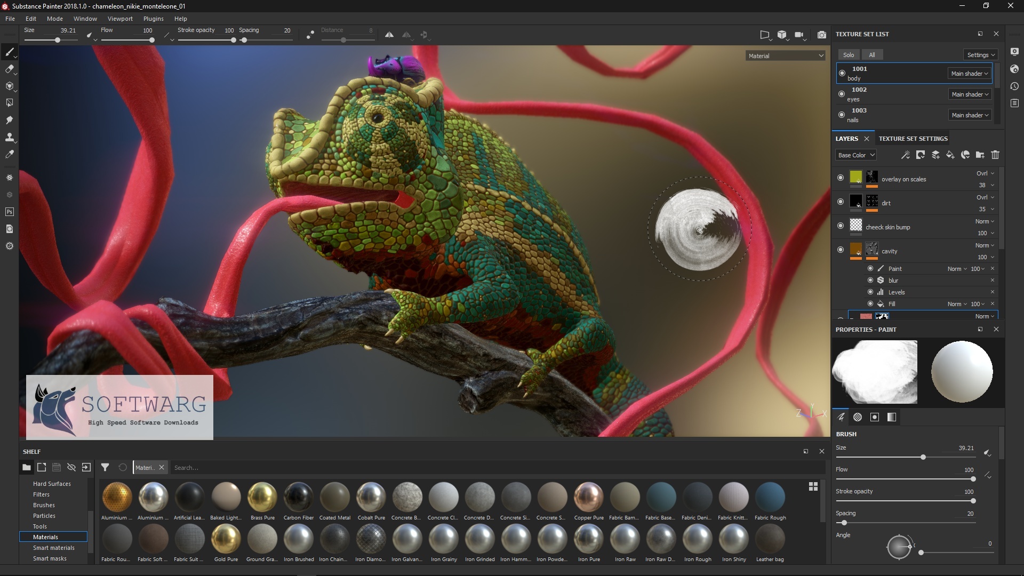Open History icon in right sidebar

tap(1014, 86)
